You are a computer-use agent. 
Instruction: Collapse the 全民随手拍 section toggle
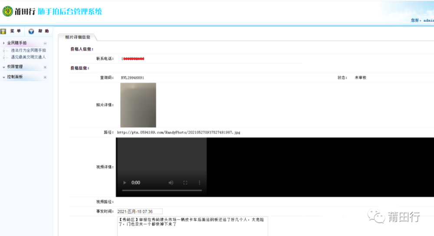pyautogui.click(x=45, y=43)
